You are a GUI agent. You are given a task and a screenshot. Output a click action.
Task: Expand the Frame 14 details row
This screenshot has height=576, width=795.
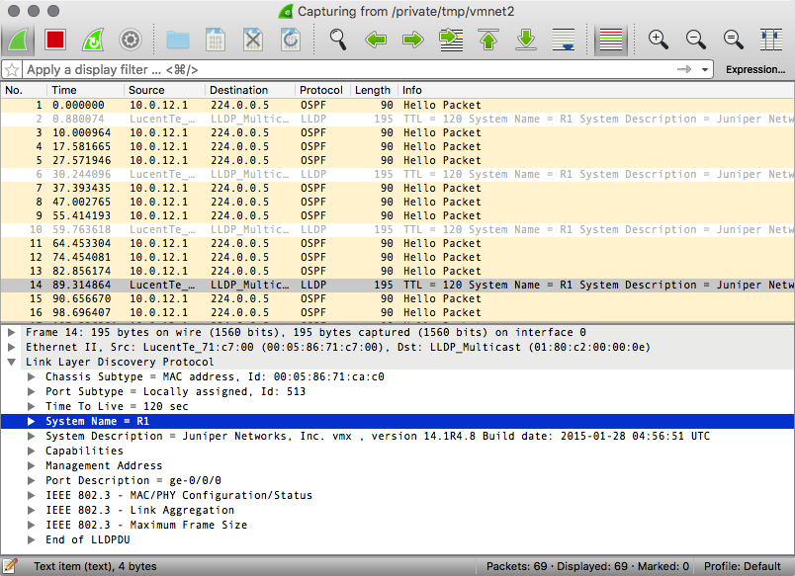11,332
